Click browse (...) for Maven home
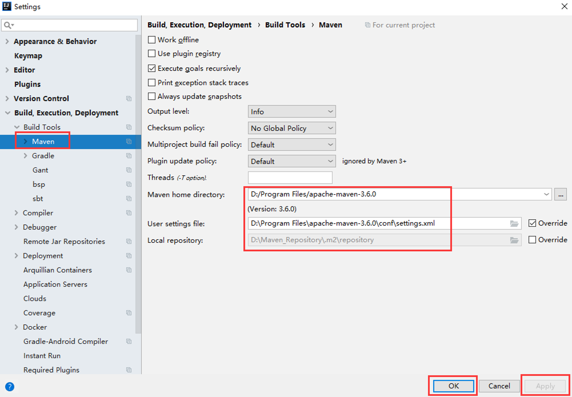 561,194
